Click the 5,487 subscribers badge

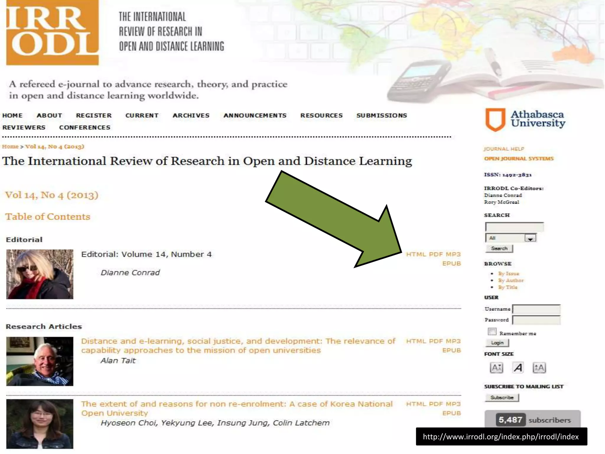coord(533,419)
